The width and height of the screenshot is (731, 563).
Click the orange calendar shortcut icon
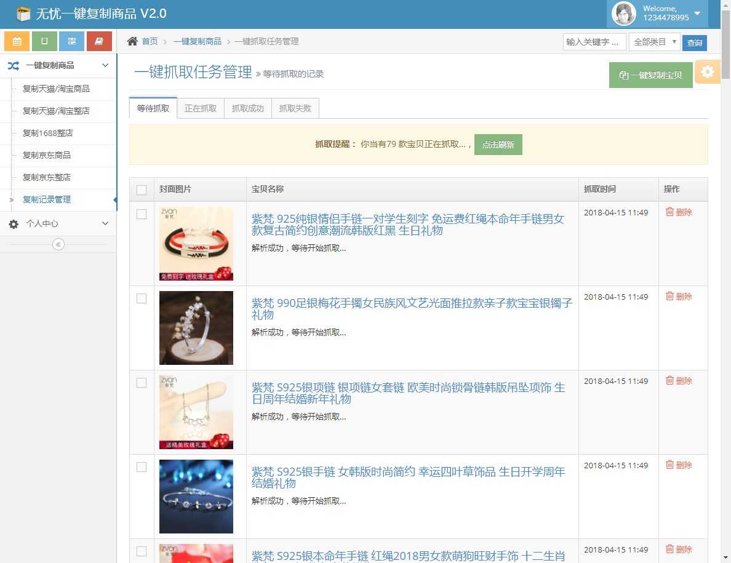17,41
